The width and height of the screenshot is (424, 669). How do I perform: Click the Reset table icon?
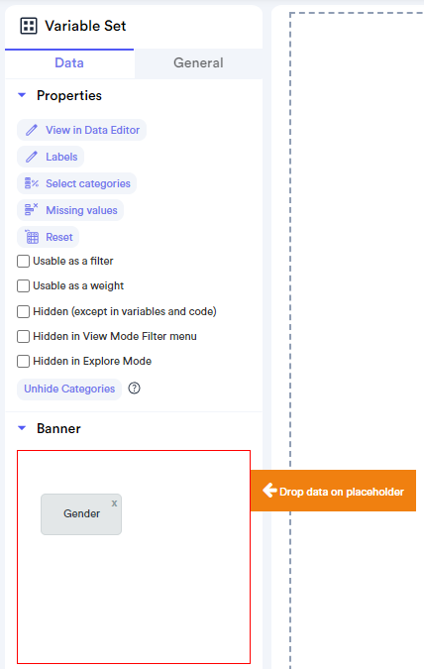(32, 237)
